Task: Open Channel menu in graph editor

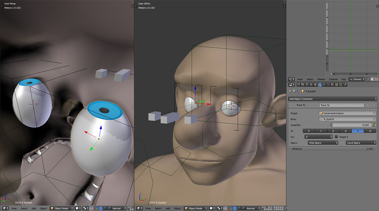Action: pos(333,79)
